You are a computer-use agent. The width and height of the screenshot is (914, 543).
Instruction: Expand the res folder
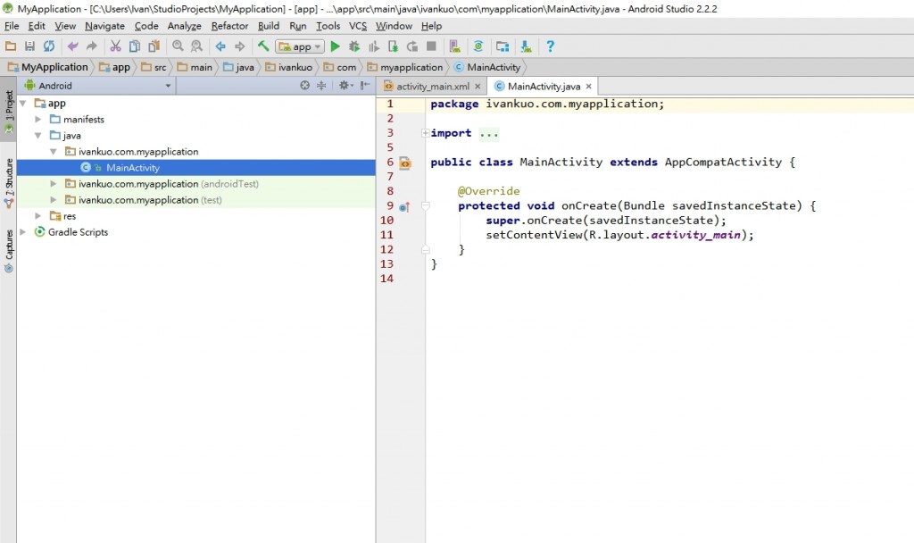point(37,216)
